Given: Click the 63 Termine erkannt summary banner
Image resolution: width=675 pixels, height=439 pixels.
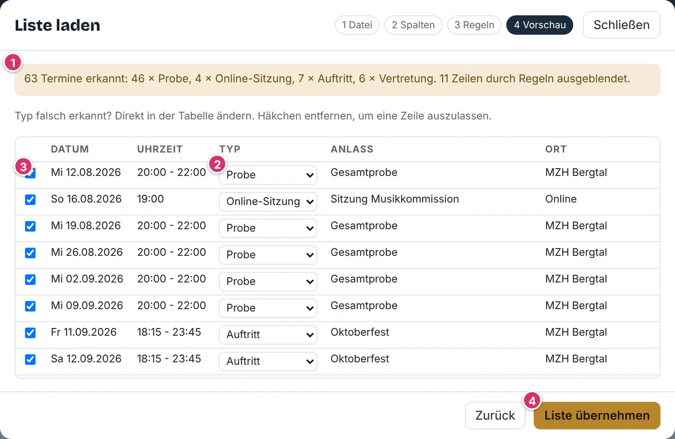Looking at the screenshot, I should point(337,80).
